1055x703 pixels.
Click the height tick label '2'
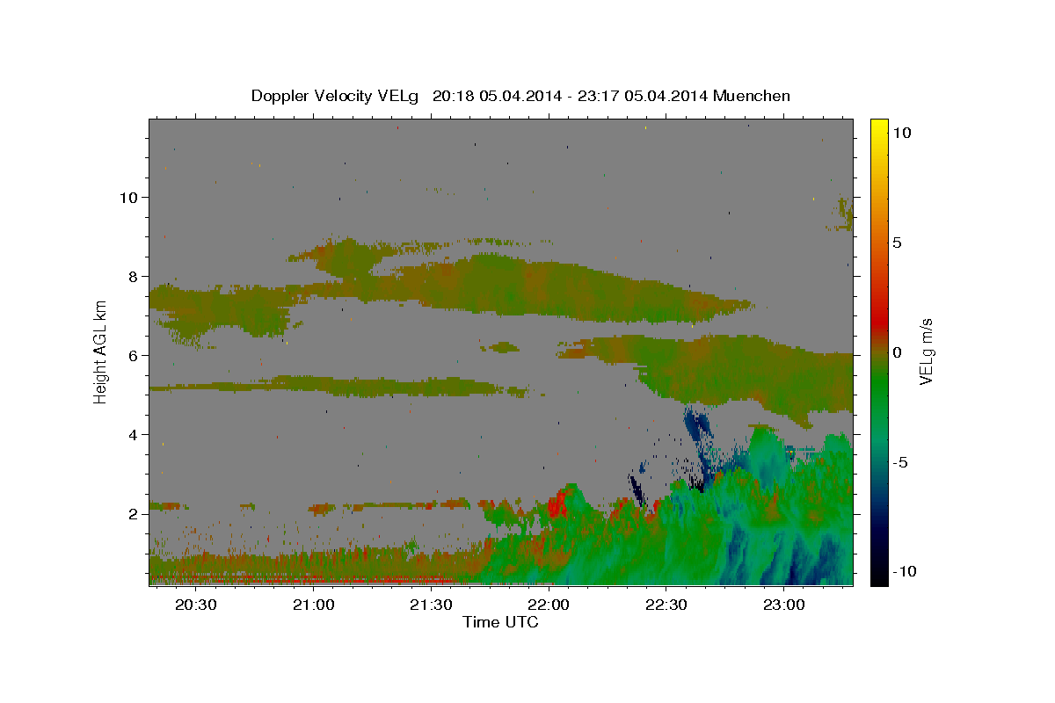(134, 513)
